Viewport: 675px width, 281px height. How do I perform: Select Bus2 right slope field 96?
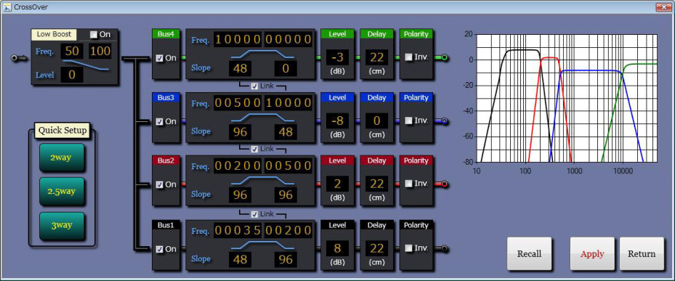(x=286, y=195)
